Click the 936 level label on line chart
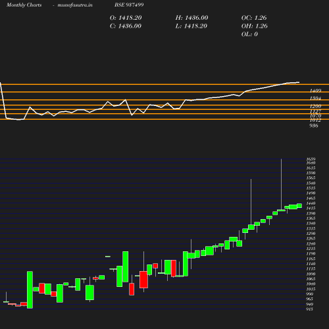 [314, 126]
